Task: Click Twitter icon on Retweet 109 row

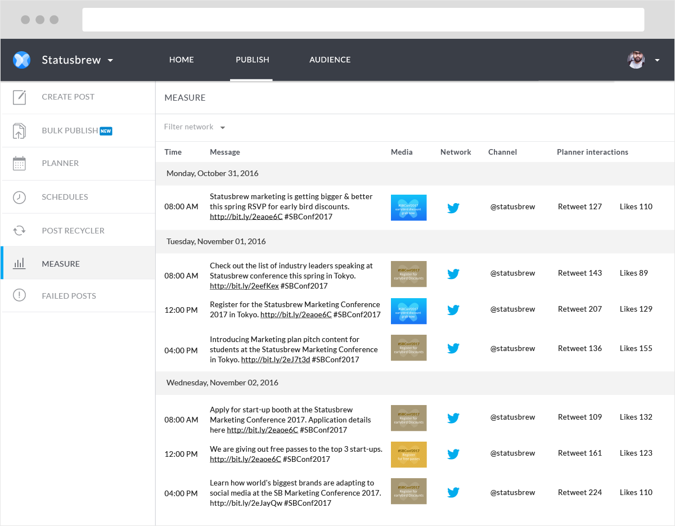Action: tap(453, 418)
